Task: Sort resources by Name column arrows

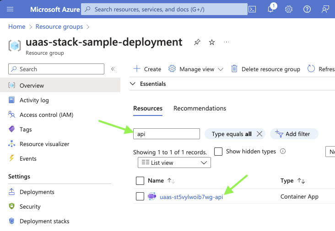Action: [171, 181]
